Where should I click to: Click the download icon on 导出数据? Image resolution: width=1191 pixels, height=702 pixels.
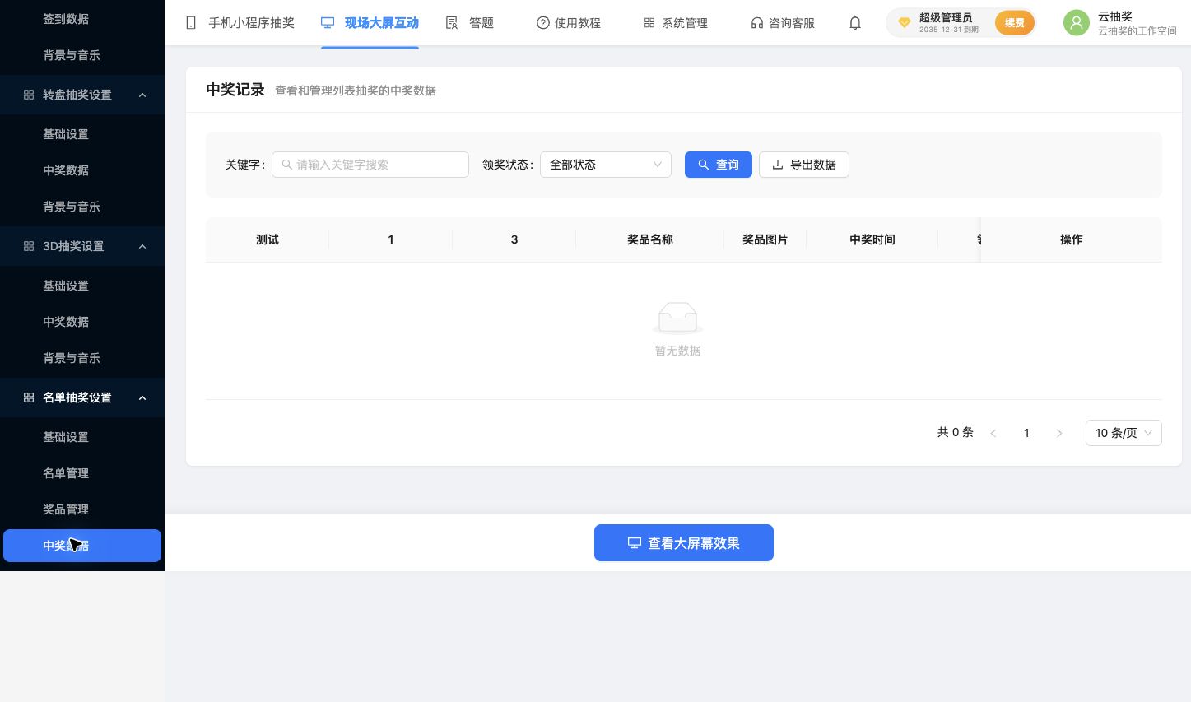[x=778, y=165]
